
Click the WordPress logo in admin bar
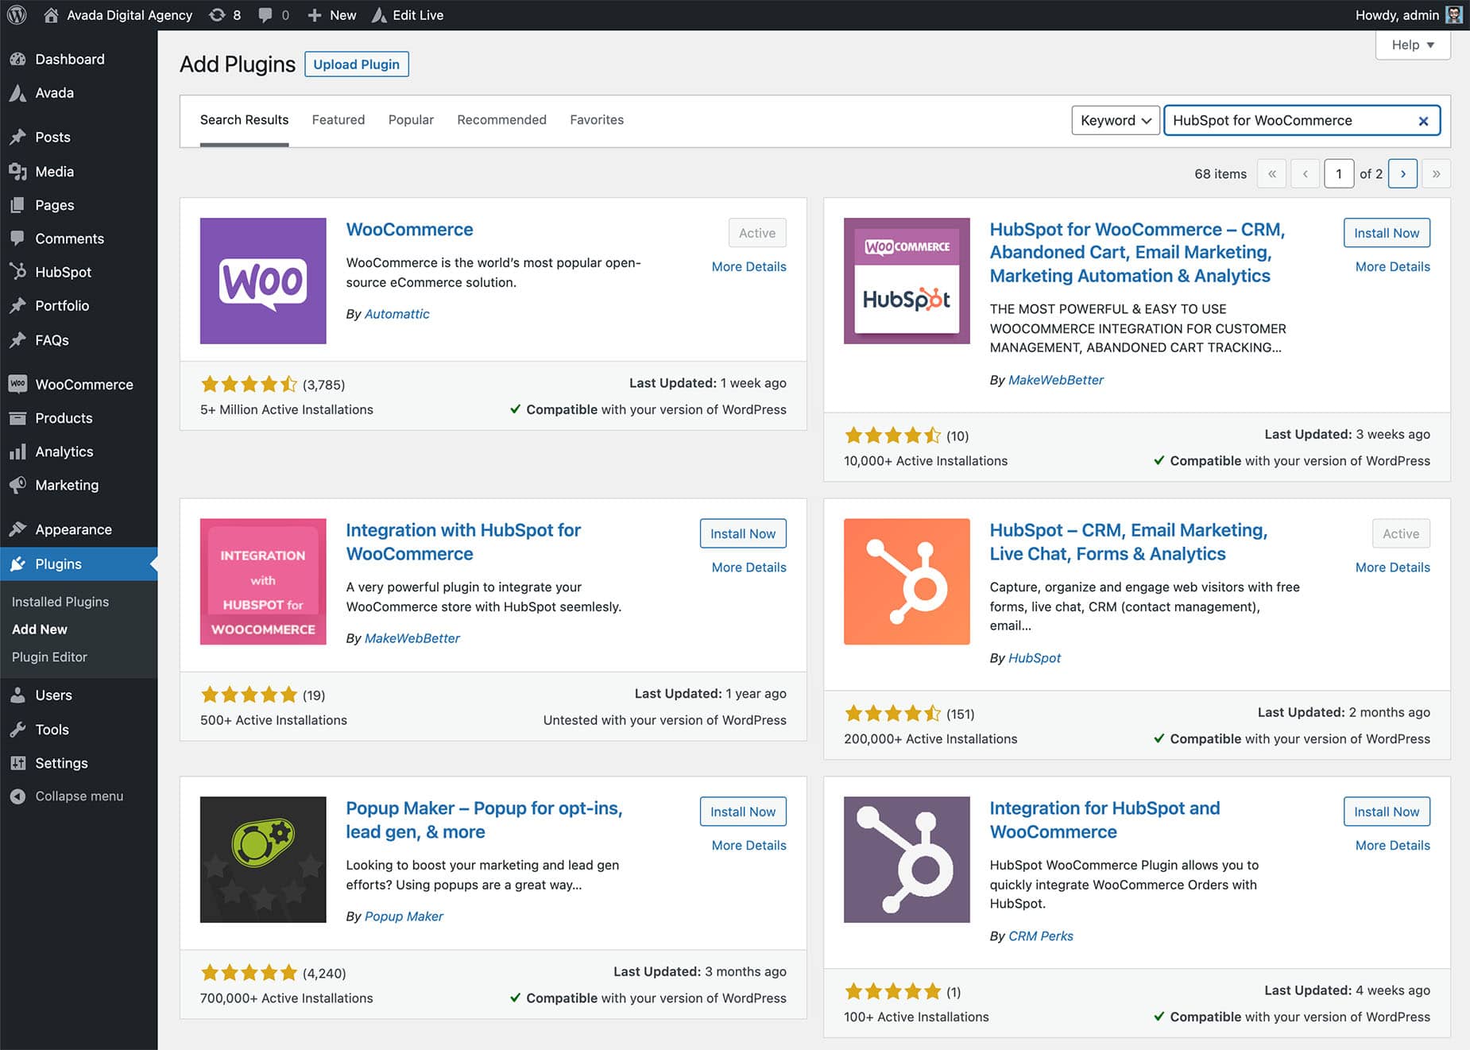pyautogui.click(x=17, y=15)
